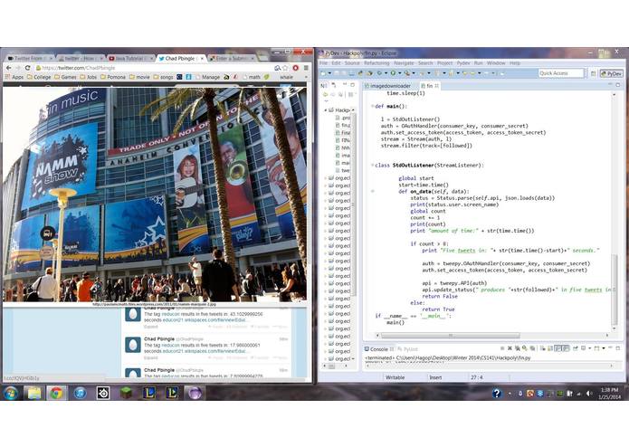The width and height of the screenshot is (629, 447).
Task: Open the Apps bookmark shortcut
Action: click(x=14, y=77)
